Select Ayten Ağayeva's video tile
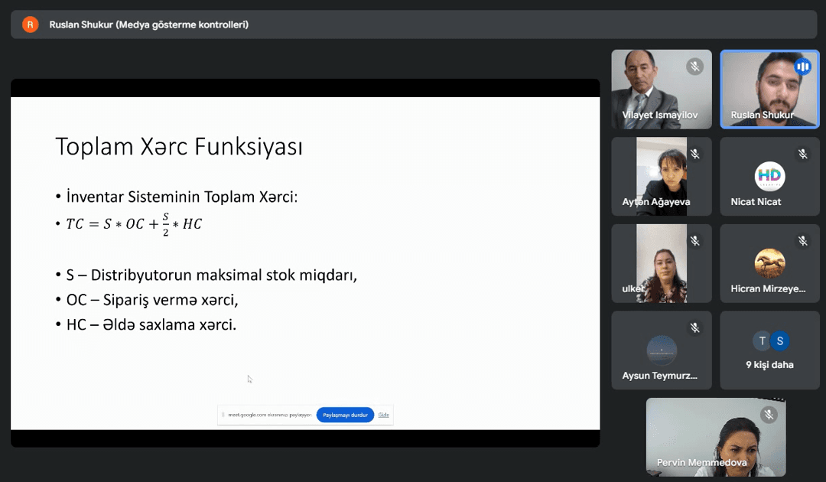Image resolution: width=826 pixels, height=482 pixels. click(662, 177)
